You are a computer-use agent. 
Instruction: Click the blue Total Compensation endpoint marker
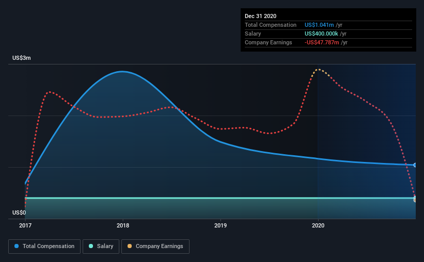(415, 165)
